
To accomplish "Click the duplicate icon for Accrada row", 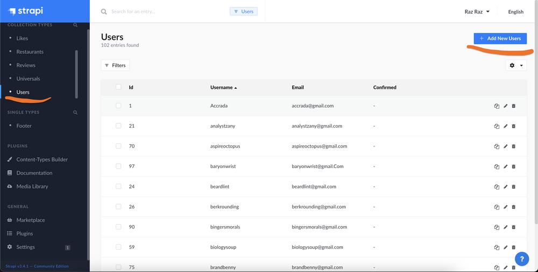I will [497, 106].
